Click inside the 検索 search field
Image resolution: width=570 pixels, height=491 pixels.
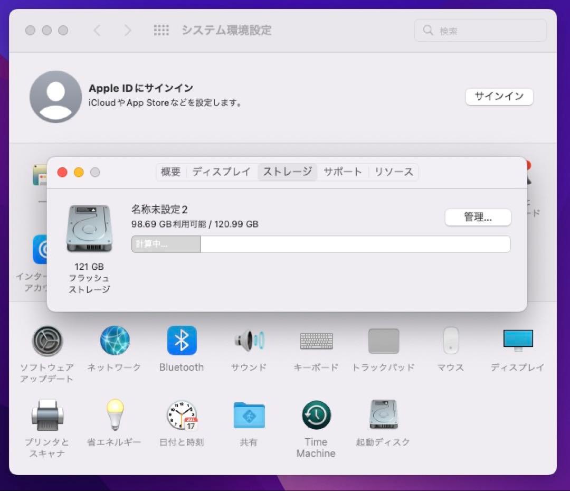pyautogui.click(x=480, y=30)
